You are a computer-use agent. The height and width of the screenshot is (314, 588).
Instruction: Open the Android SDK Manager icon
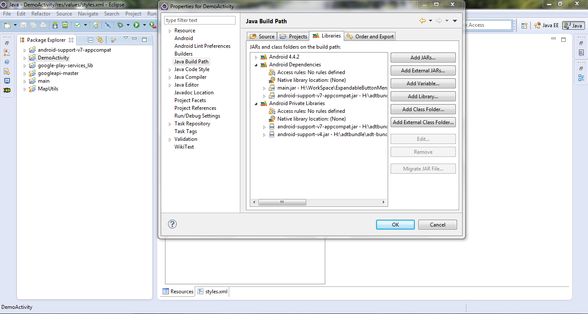[x=55, y=25]
